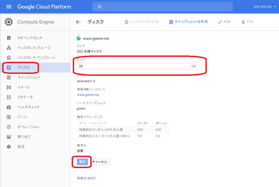Click 持続的なスループットの上限 row label

pos(105,136)
